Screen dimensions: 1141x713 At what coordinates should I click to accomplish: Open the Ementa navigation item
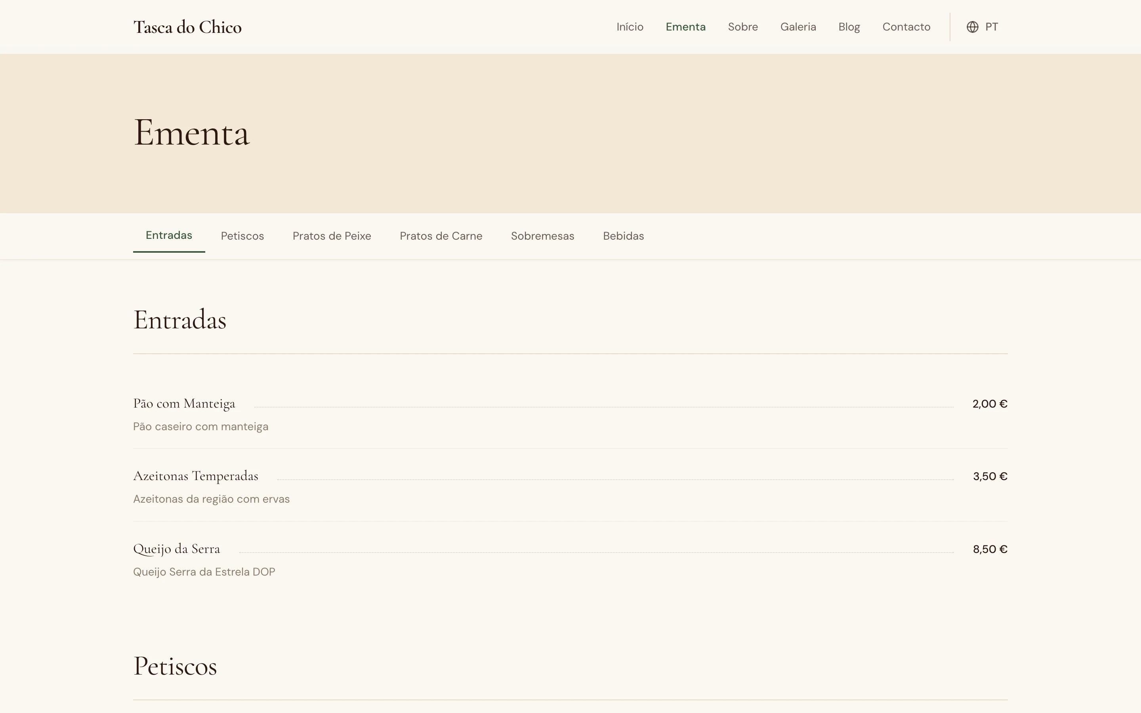685,27
